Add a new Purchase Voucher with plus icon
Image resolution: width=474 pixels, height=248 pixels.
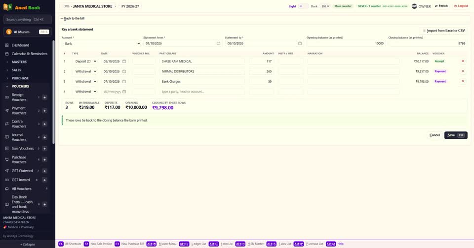44,160
